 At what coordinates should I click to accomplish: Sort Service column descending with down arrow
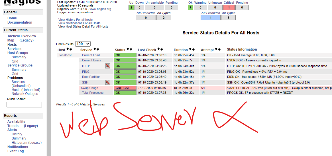coord(98,50)
